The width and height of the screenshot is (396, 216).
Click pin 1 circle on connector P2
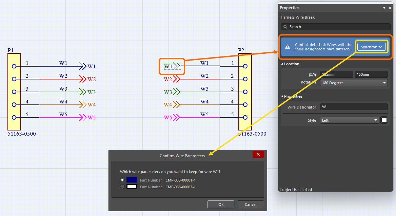coord(245,66)
